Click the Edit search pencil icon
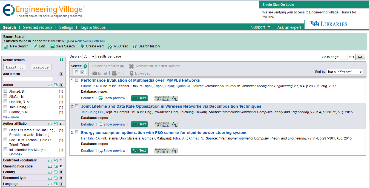The image size is (370, 188). (x=35, y=46)
